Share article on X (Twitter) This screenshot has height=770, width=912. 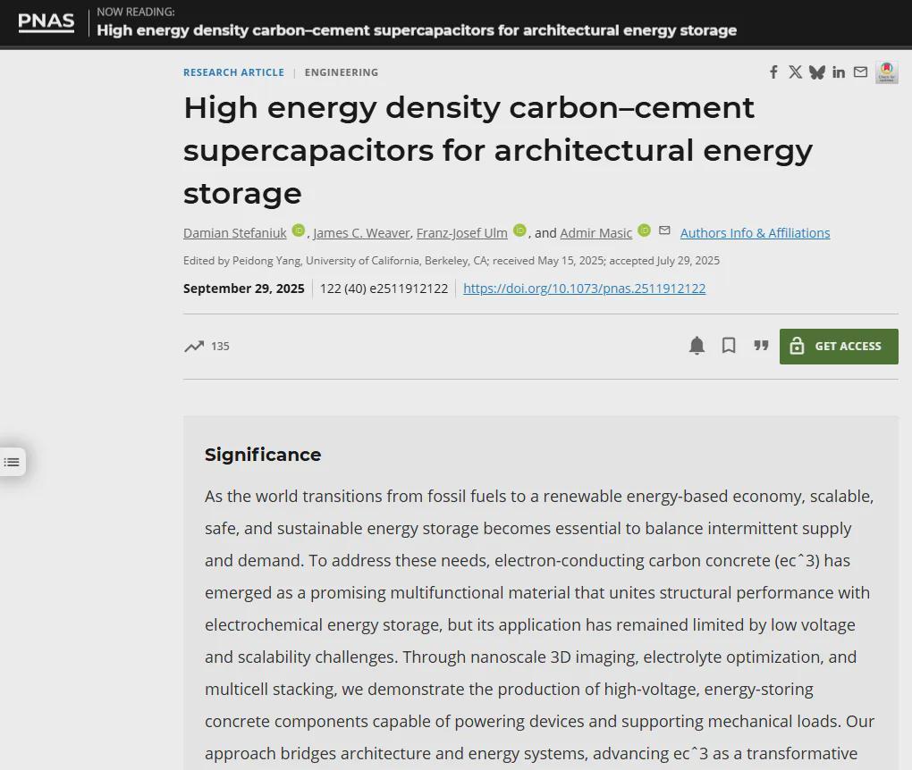pyautogui.click(x=795, y=72)
